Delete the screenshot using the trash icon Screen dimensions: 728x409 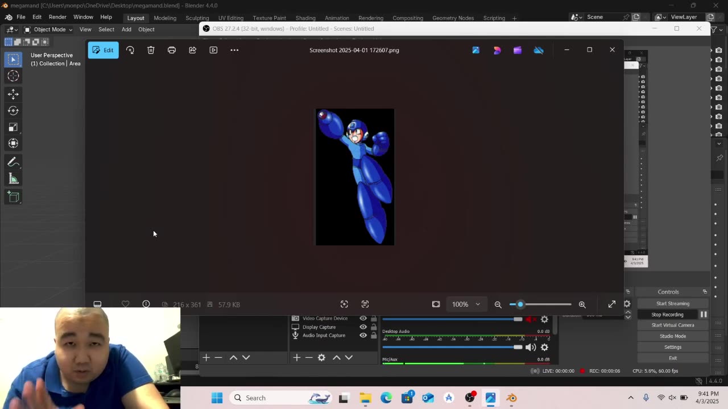[151, 50]
